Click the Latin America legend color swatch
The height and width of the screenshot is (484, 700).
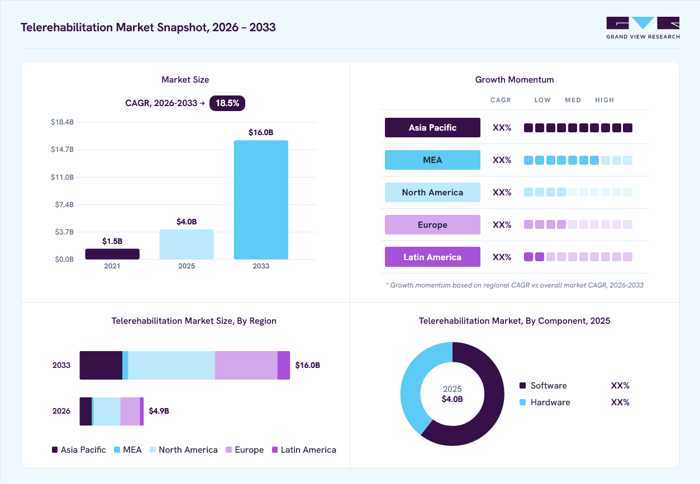[x=274, y=450]
